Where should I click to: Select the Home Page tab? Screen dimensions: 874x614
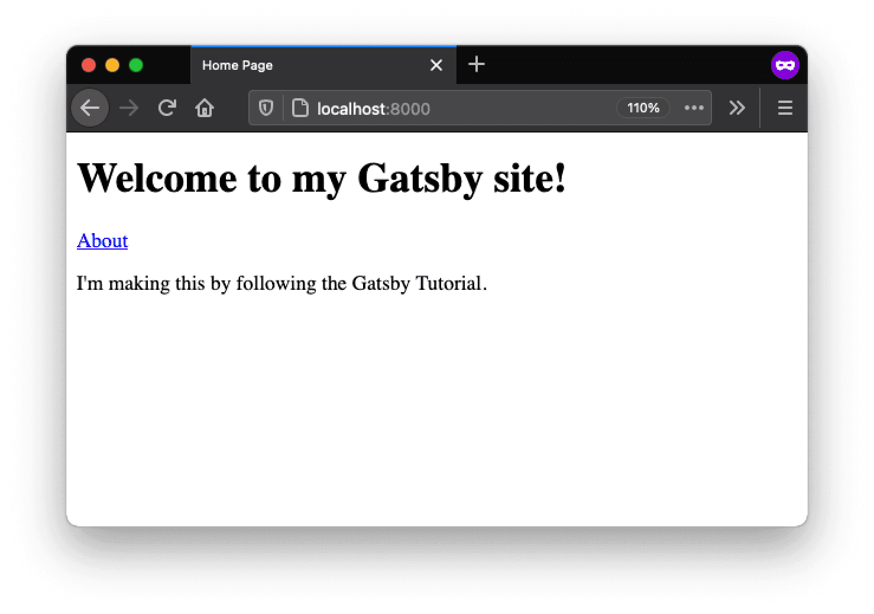point(296,65)
